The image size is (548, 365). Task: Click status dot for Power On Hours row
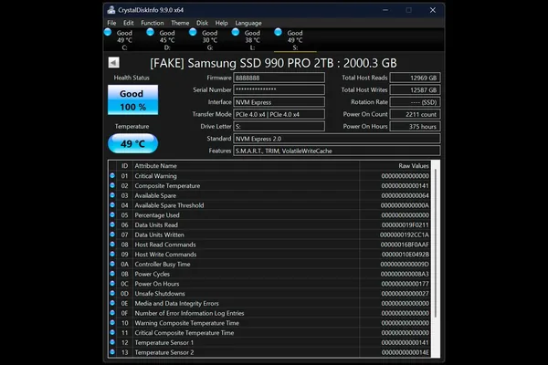click(x=112, y=283)
